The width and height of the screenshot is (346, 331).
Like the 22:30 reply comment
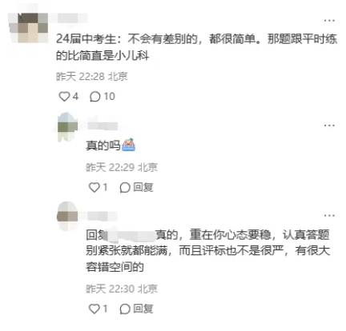pos(94,309)
